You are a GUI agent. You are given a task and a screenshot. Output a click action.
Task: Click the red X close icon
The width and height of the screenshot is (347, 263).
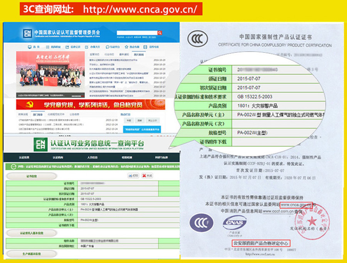pos(144,176)
